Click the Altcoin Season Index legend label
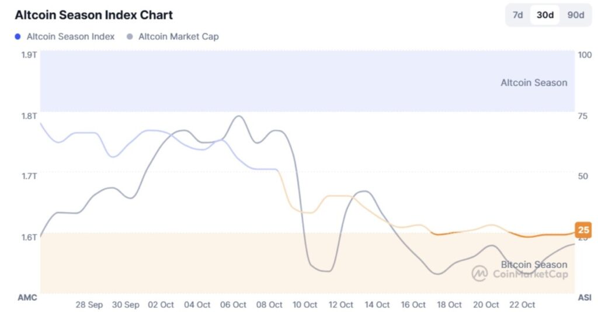Screen dimensions: 598x312 71,37
